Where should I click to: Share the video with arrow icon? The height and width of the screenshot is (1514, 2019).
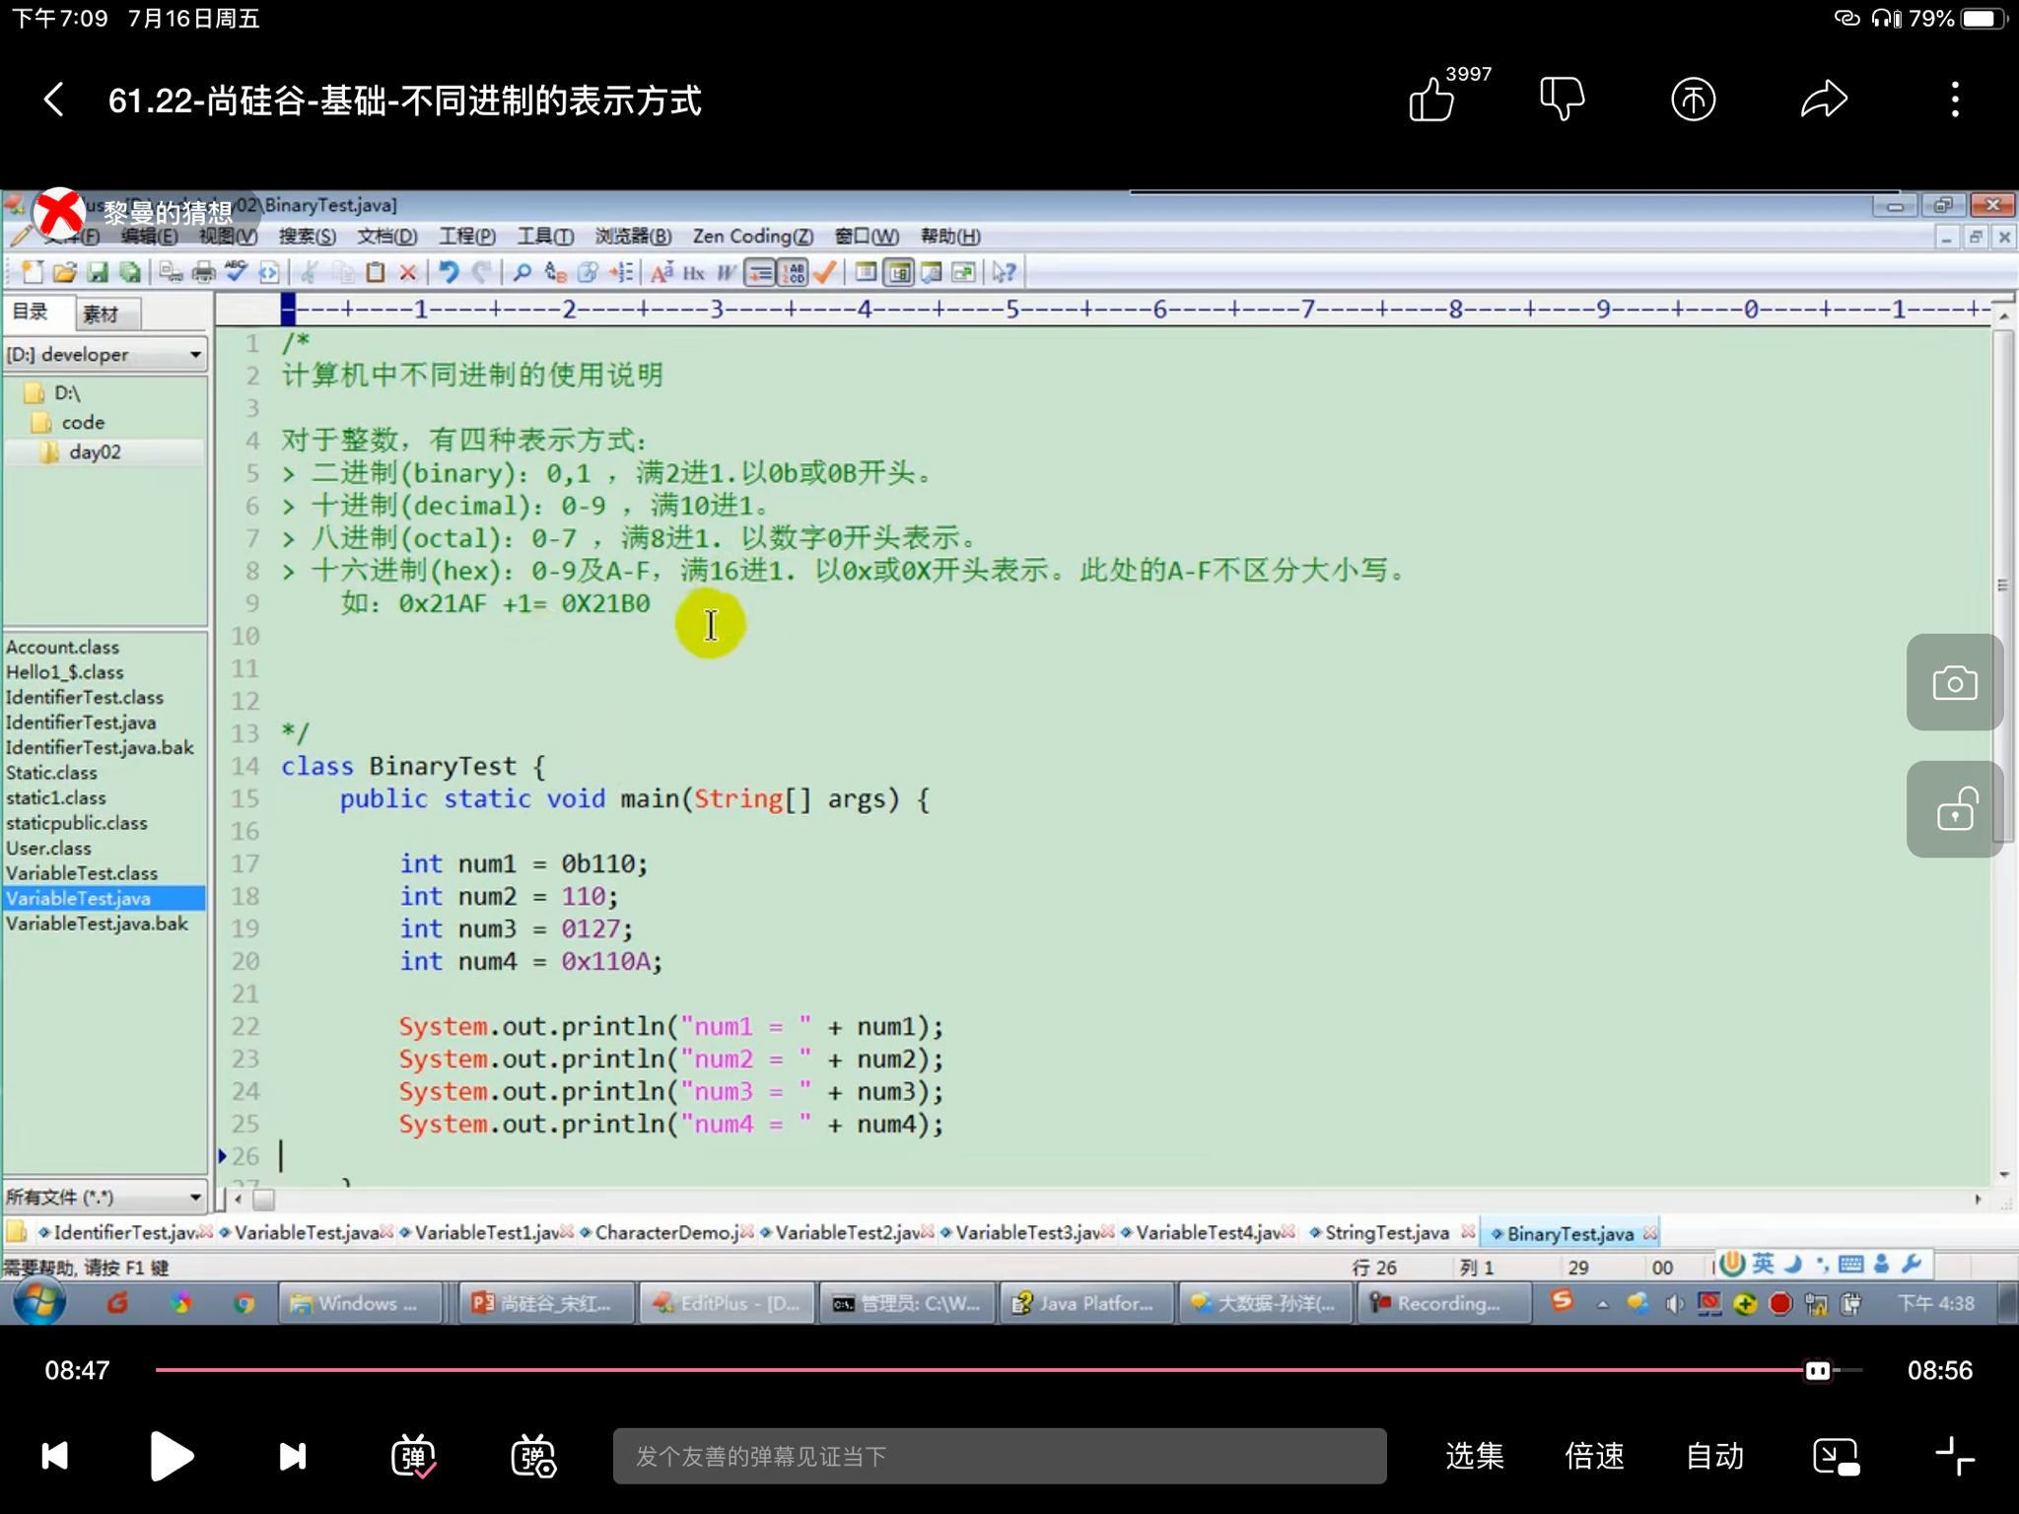[x=1824, y=100]
